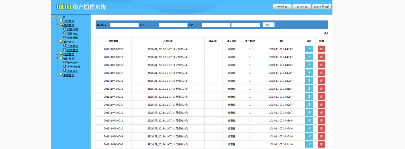Screen dimensions: 405x149
Task: Click the 单据编号 input field
Action: [x=124, y=25]
